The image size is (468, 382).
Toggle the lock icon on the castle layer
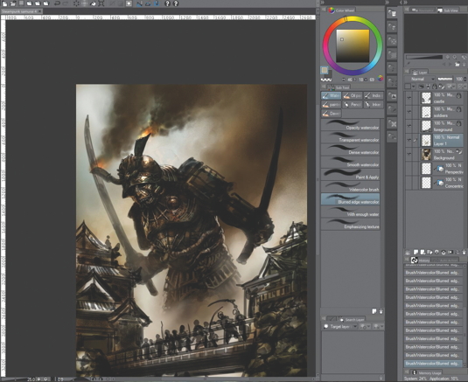click(x=459, y=95)
